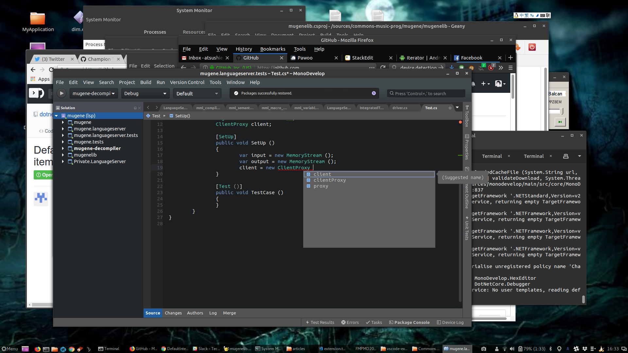The width and height of the screenshot is (628, 353).
Task: Open the Errors pad in the status bar
Action: [350, 322]
